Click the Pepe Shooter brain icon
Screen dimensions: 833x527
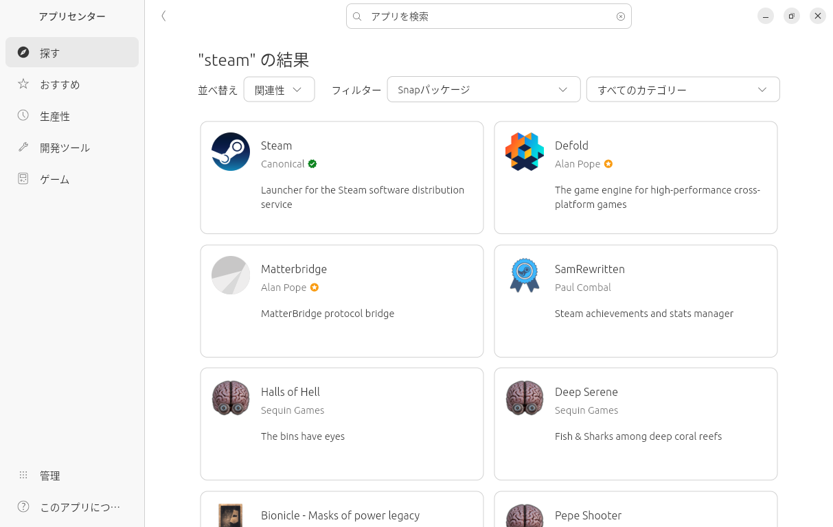[x=525, y=516]
